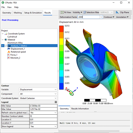Click the Moment_2 result icon
This screenshot has width=133, height=133.
tap(9, 58)
